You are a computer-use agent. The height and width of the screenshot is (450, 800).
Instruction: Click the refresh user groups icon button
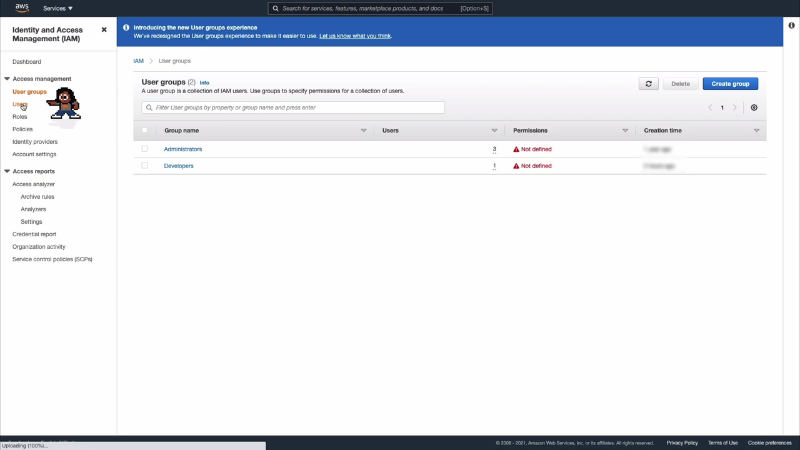(x=648, y=84)
